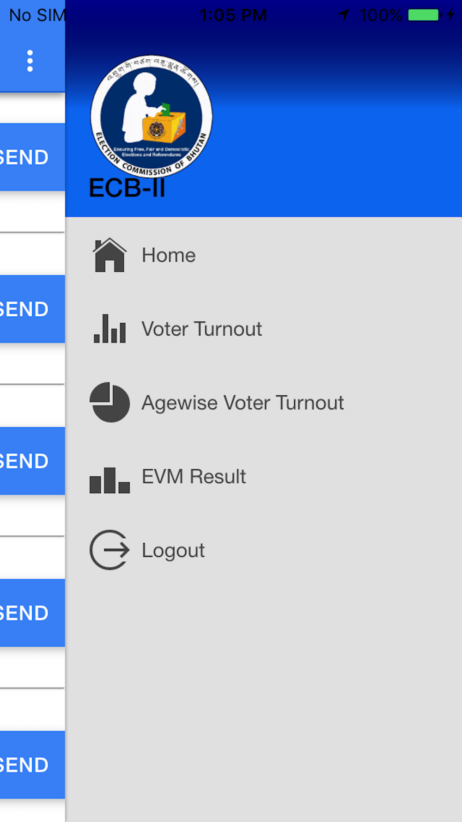The width and height of the screenshot is (462, 822).
Task: Tap the second SEND button
Action: (x=32, y=309)
